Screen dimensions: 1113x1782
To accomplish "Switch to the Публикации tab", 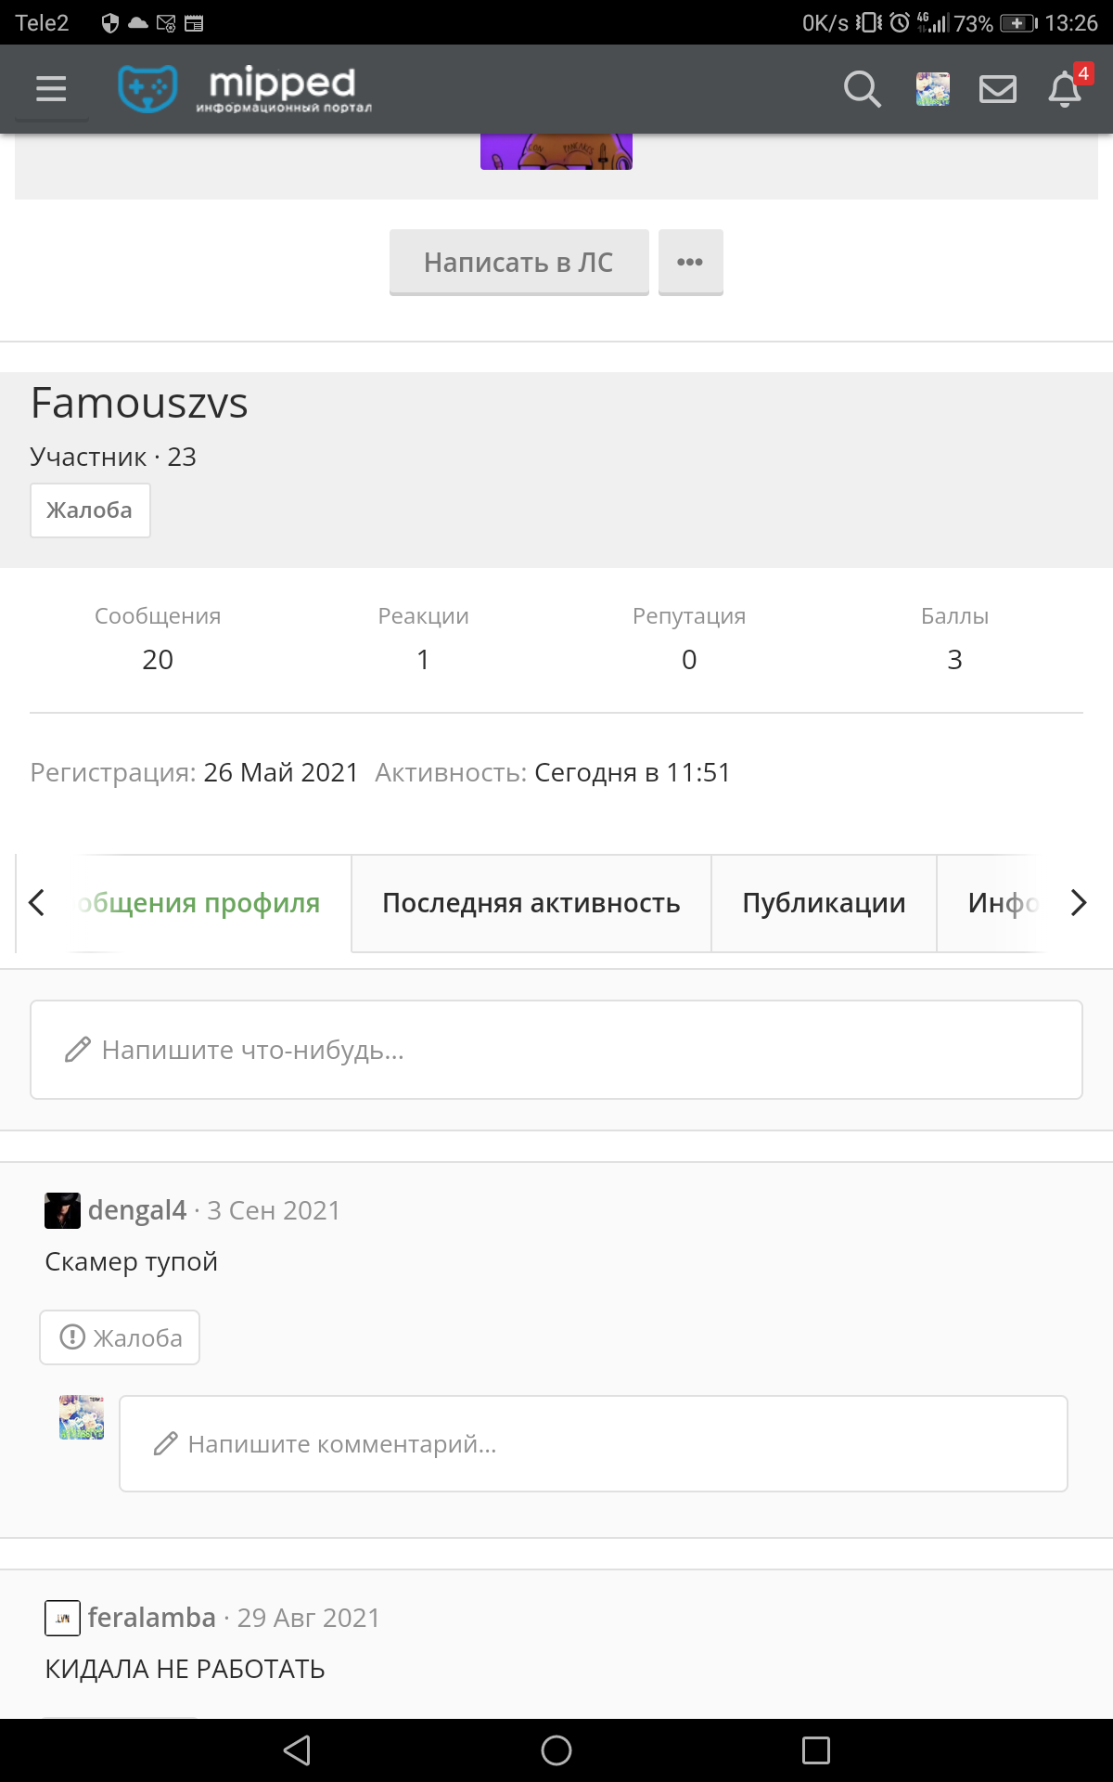I will click(x=825, y=903).
